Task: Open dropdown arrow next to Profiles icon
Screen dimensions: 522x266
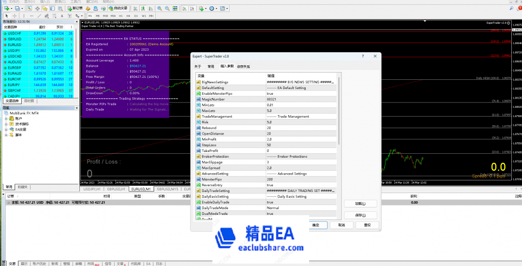Action: click(22, 8)
